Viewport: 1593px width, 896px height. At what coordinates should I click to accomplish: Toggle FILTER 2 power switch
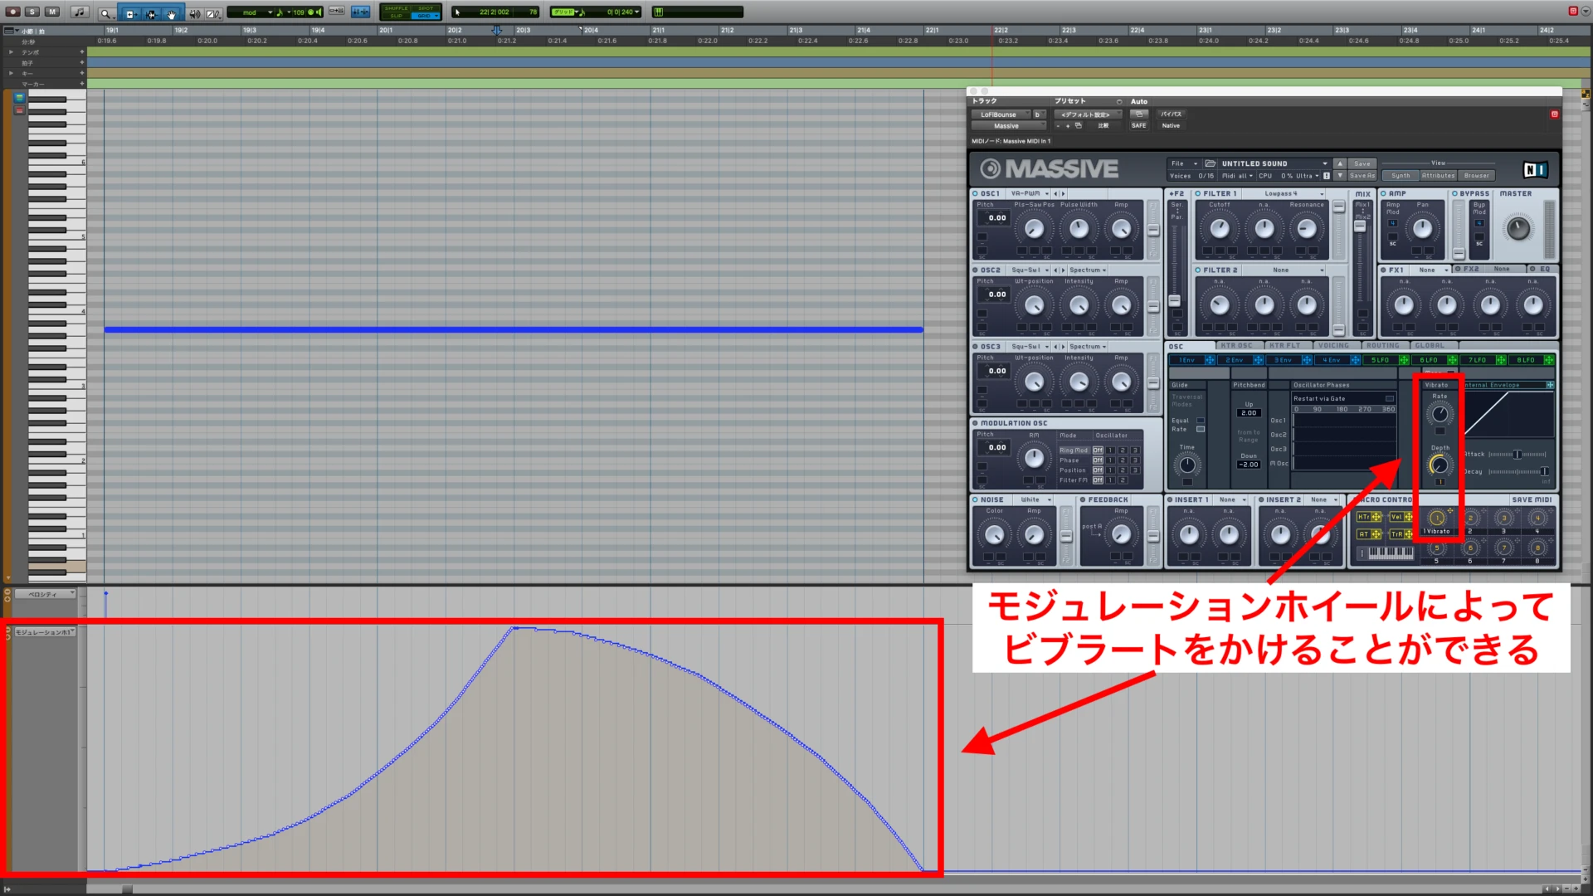[1198, 270]
